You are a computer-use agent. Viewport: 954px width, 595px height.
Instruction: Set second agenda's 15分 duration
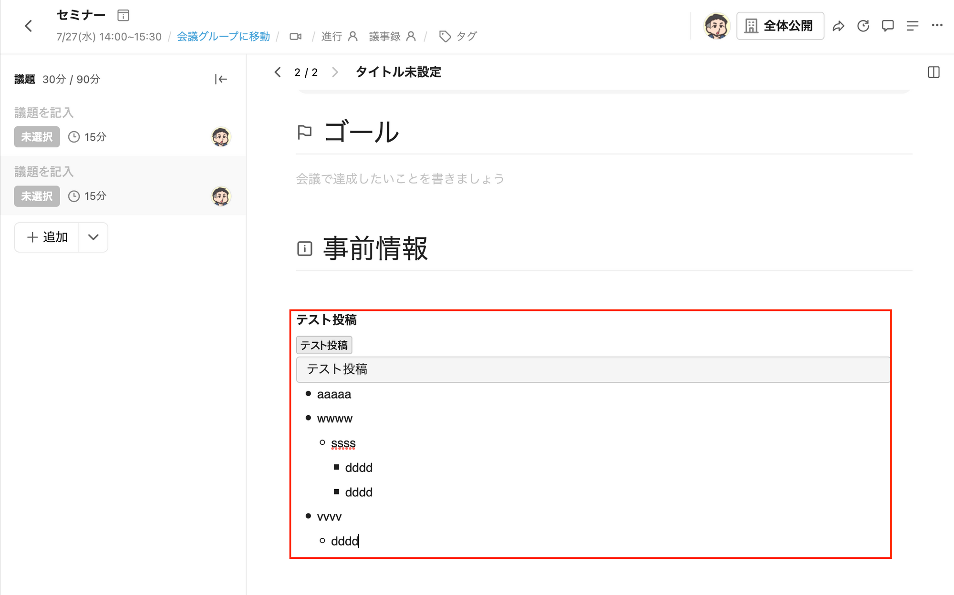click(87, 196)
